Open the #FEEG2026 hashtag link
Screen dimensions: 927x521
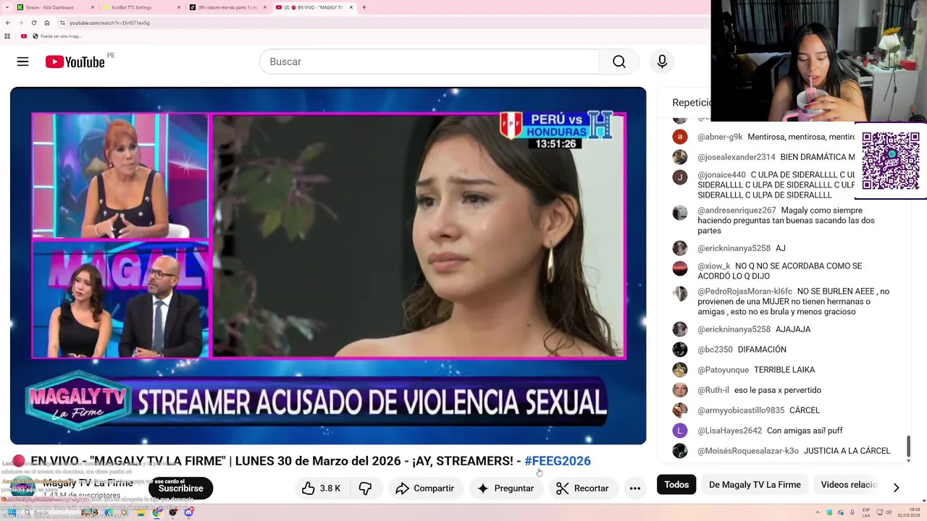558,461
